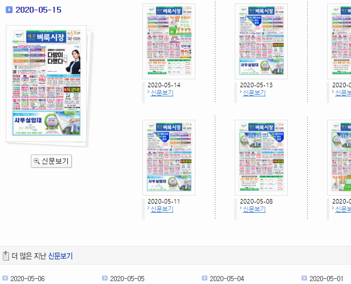This screenshot has height=284, width=351.
Task: Click the arrow icon next to 2020-05-01
Action: pos(304,278)
